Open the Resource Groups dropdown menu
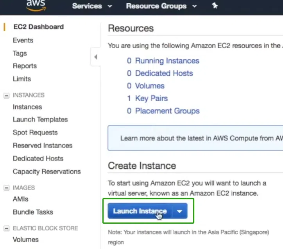This screenshot has width=283, height=249. 161,6
